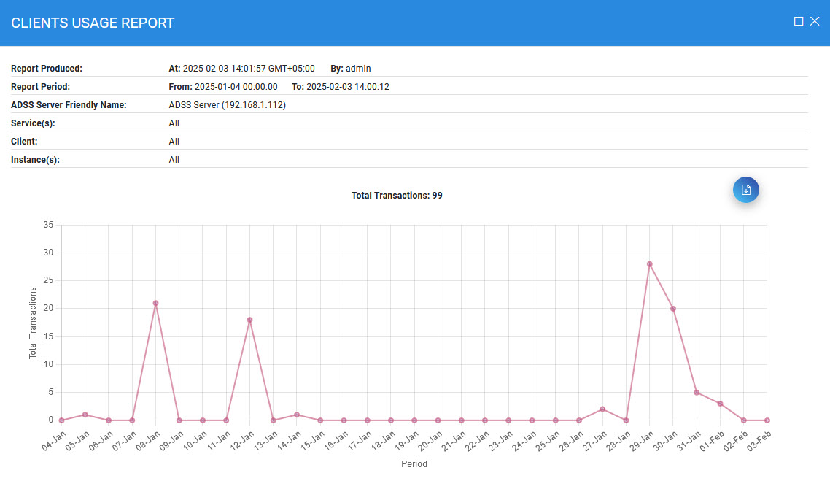Select the 05-Jan data point

(85, 415)
